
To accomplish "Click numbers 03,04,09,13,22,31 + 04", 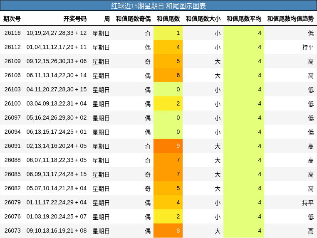I will (x=57, y=103).
